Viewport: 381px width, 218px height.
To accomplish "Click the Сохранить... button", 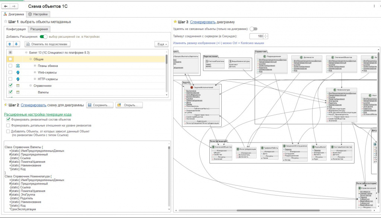I will click(x=99, y=105).
